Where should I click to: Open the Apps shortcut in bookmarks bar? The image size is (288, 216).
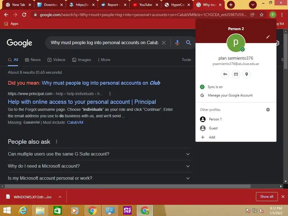click(x=11, y=24)
